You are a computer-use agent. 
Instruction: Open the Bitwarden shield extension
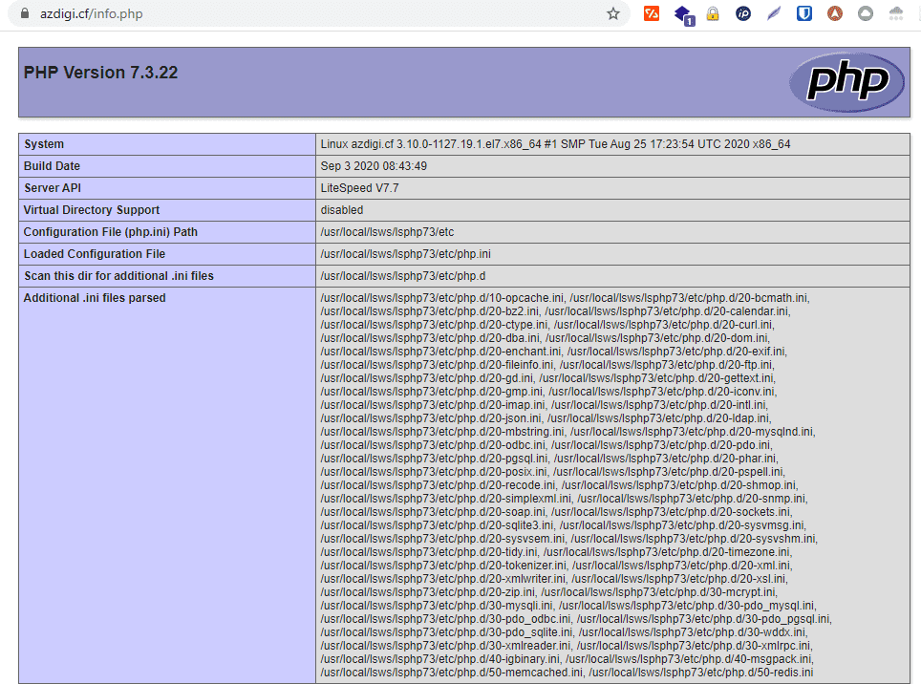pyautogui.click(x=804, y=14)
